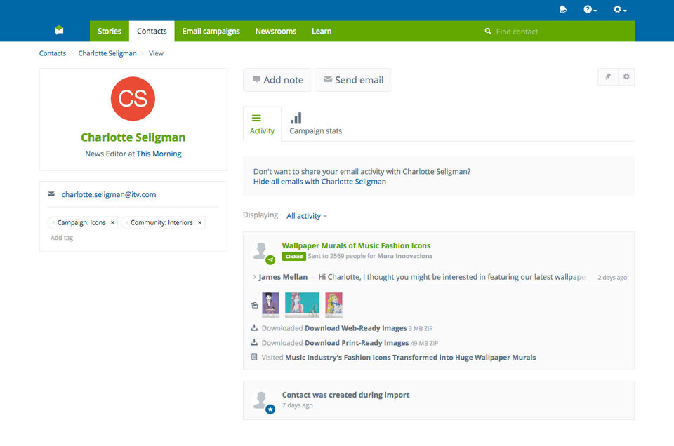Click the envelope icon beside the email address
674x446 pixels.
point(51,194)
